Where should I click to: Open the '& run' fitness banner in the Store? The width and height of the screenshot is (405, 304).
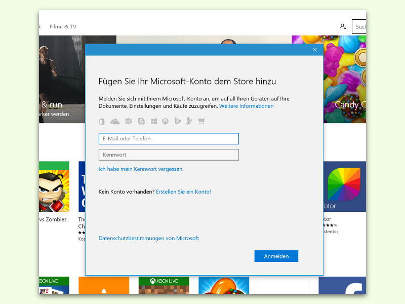click(62, 79)
